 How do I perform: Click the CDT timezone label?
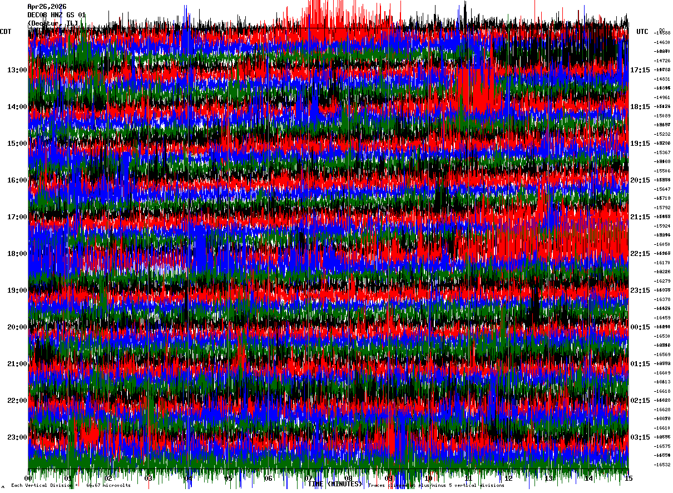(x=6, y=32)
